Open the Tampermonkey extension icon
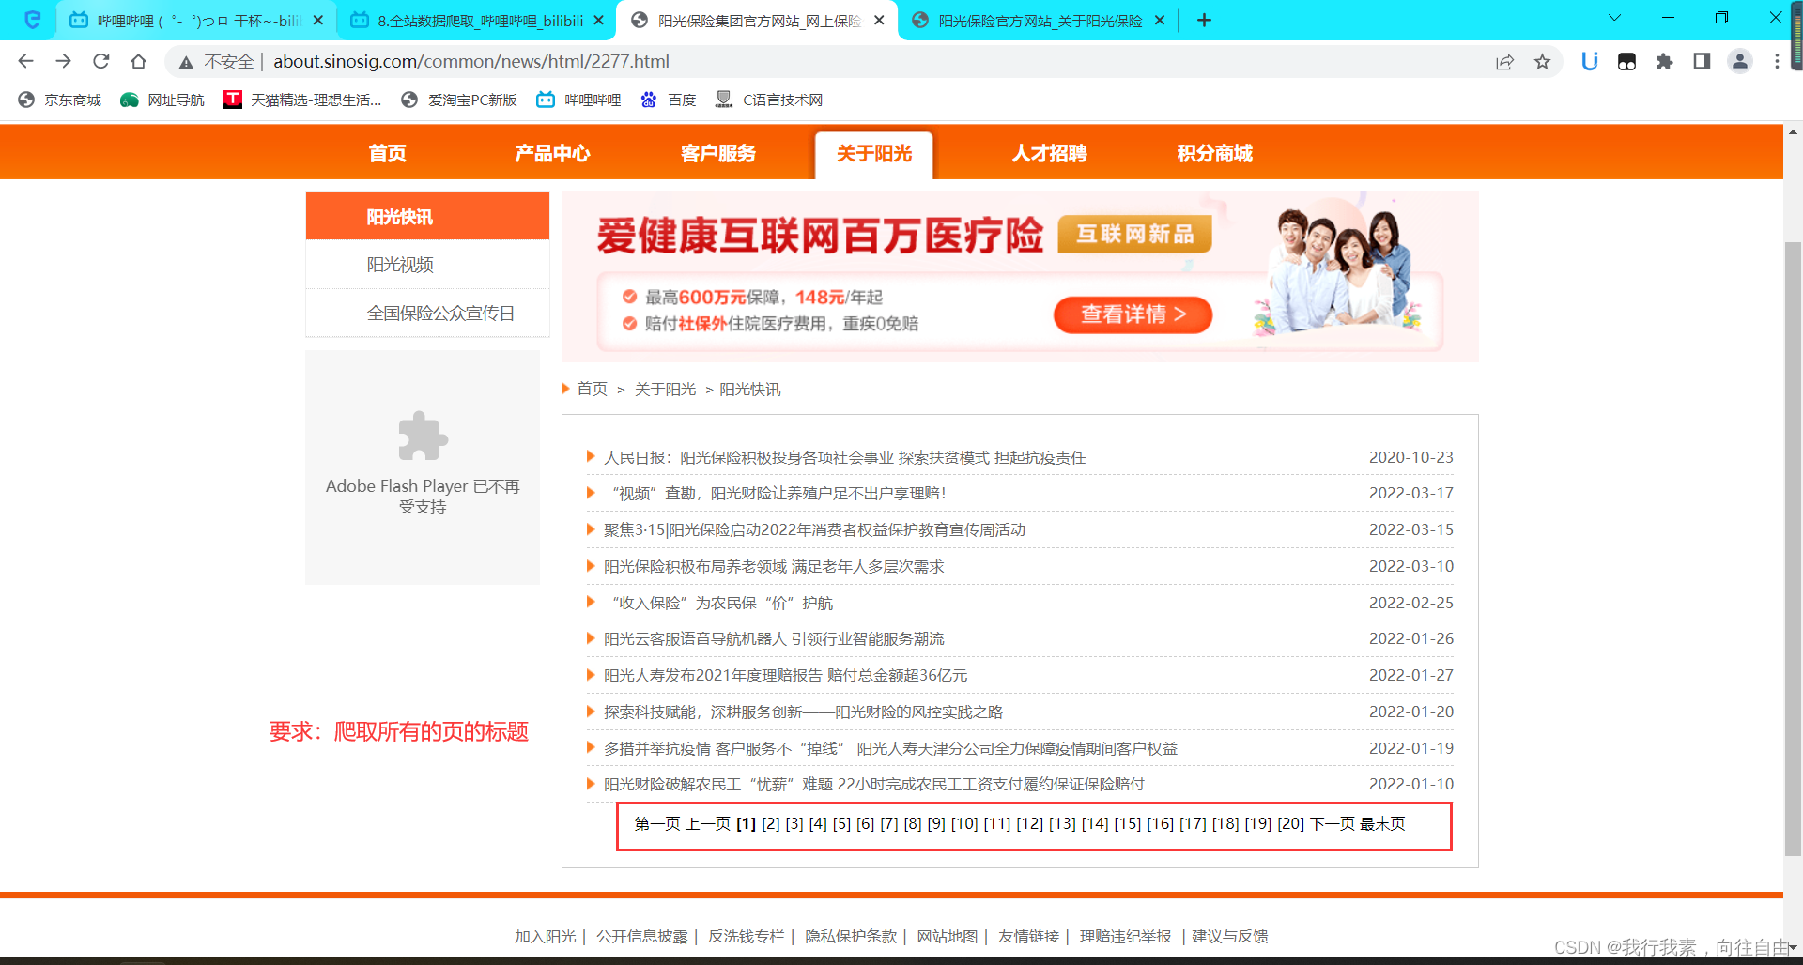 pyautogui.click(x=1626, y=61)
